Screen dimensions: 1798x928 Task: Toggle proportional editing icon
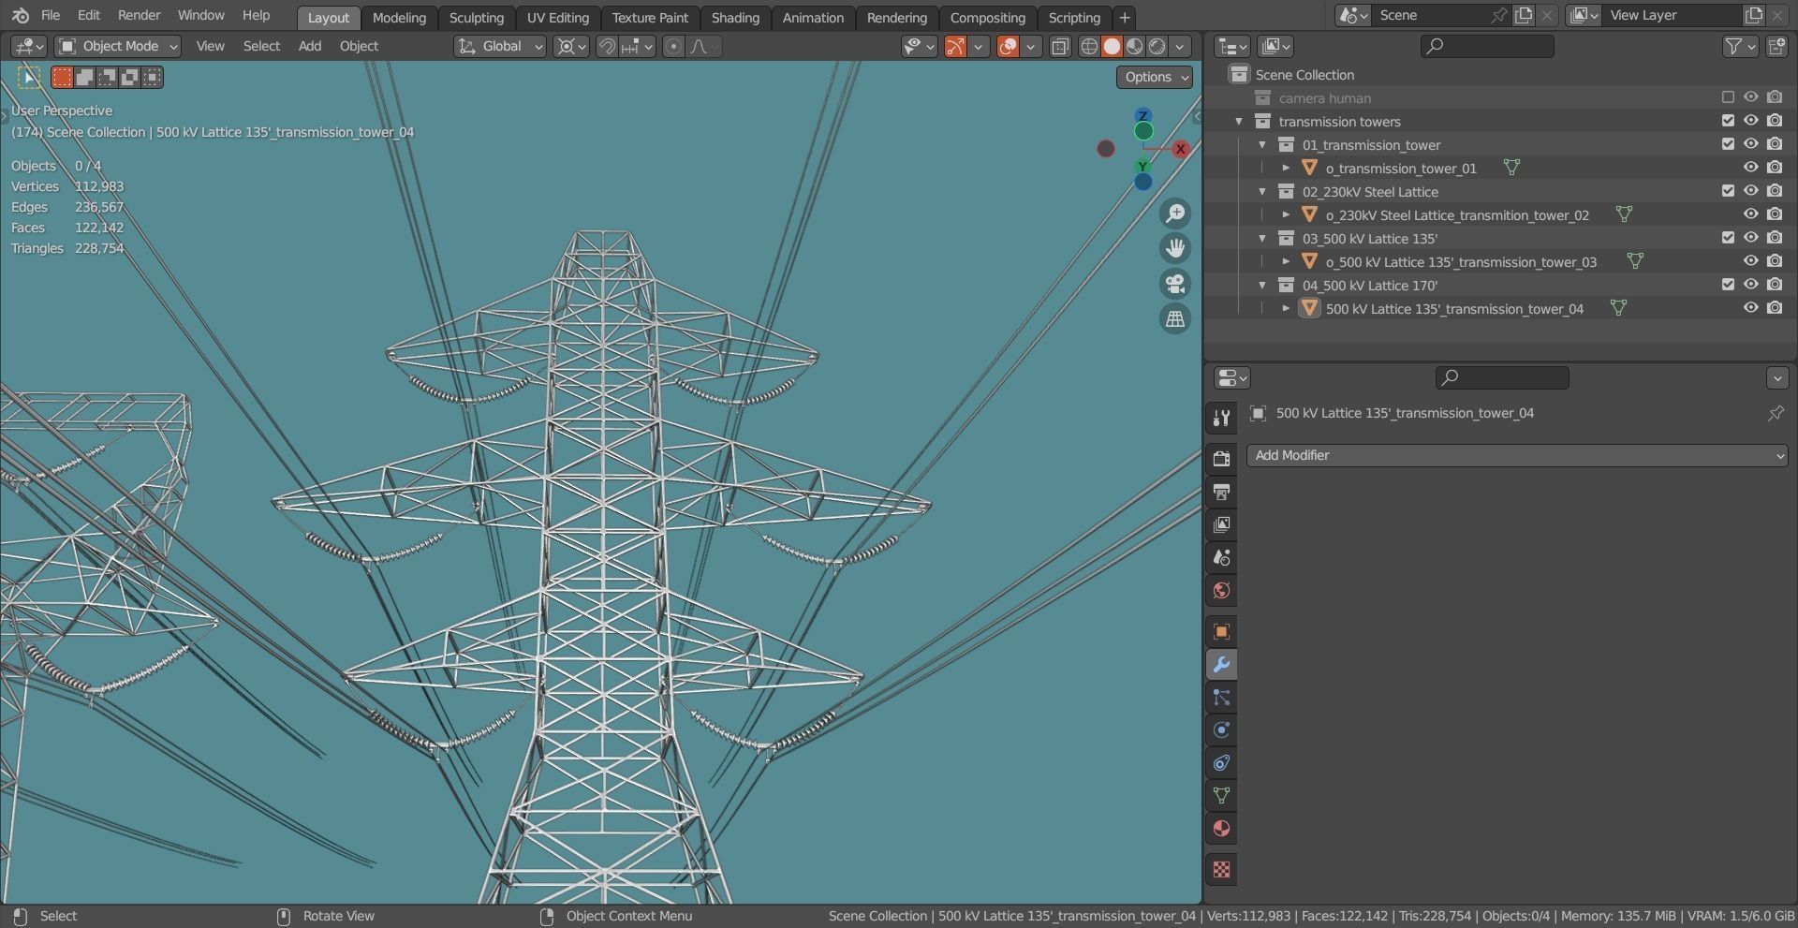pyautogui.click(x=673, y=46)
